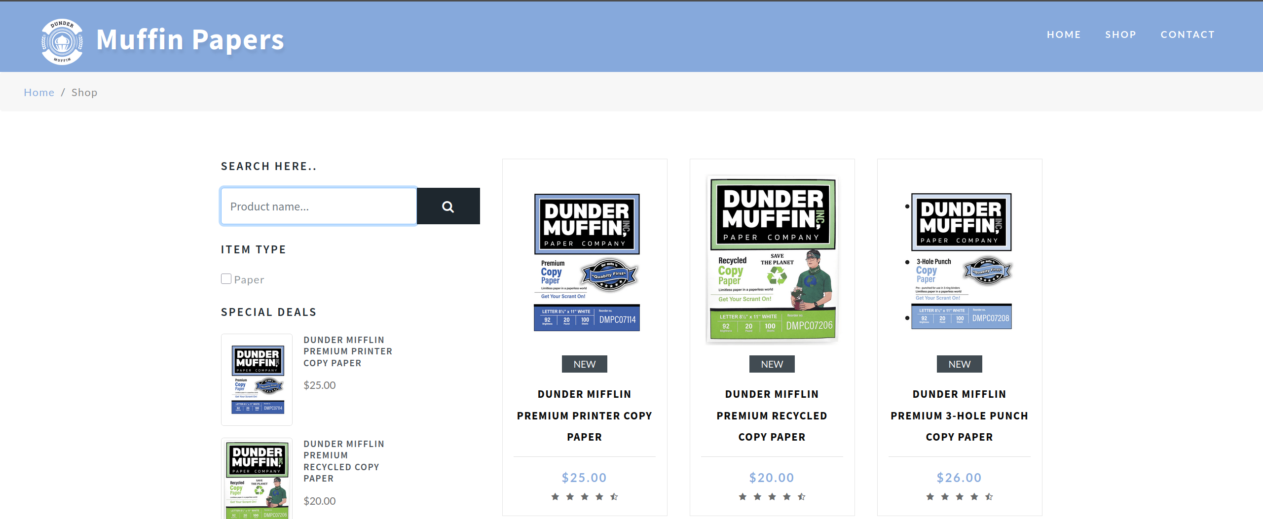The image size is (1263, 519).
Task: Click the $20.00 special deal price
Action: (x=320, y=501)
